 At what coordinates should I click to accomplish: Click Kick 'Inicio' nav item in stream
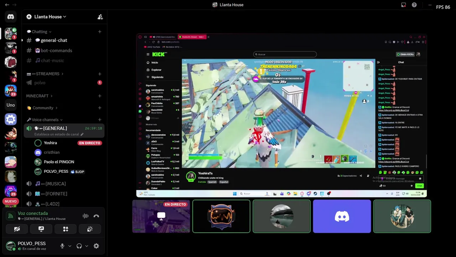pyautogui.click(x=154, y=62)
